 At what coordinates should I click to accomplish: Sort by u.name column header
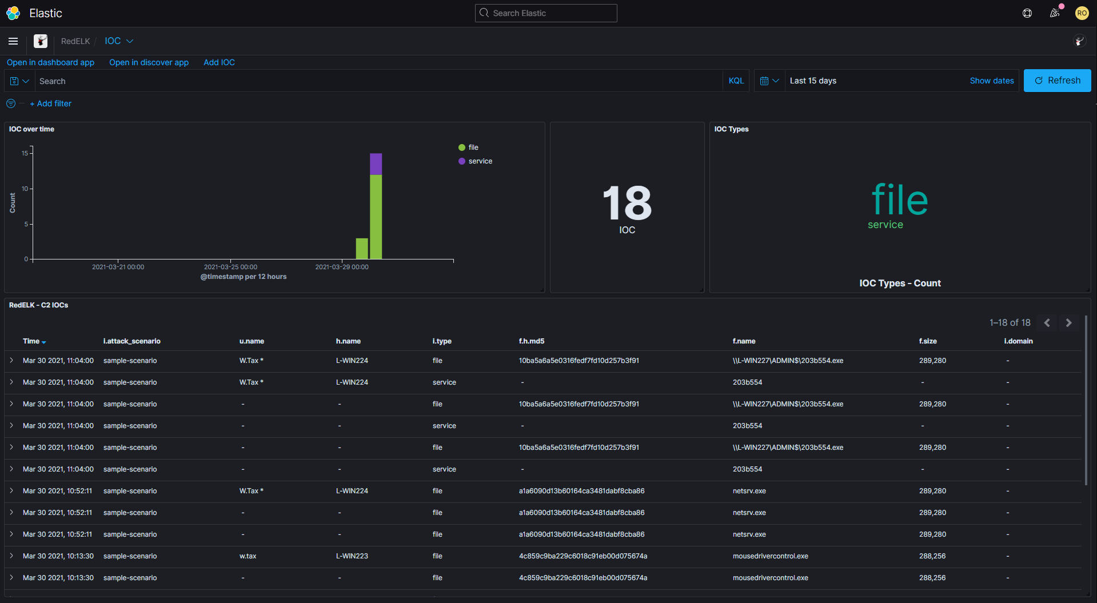[252, 341]
